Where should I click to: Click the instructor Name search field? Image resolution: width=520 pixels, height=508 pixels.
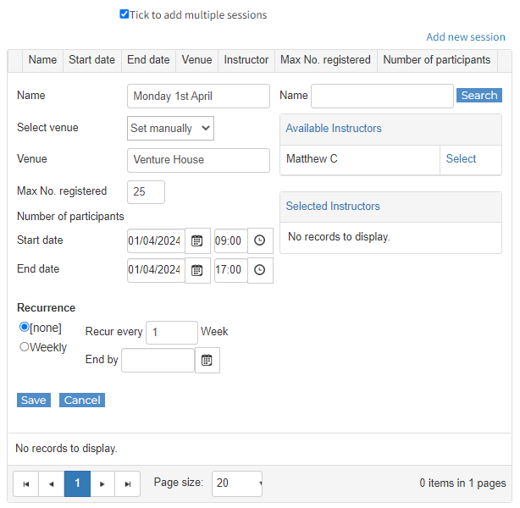[382, 96]
